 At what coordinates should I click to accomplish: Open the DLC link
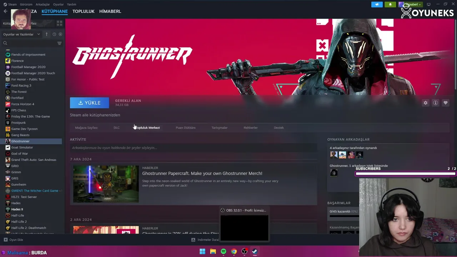116,127
